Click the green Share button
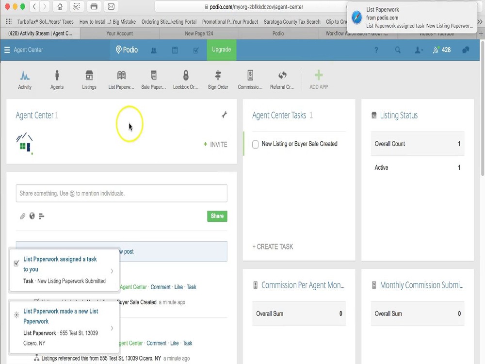This screenshot has height=364, width=485. 217,216
